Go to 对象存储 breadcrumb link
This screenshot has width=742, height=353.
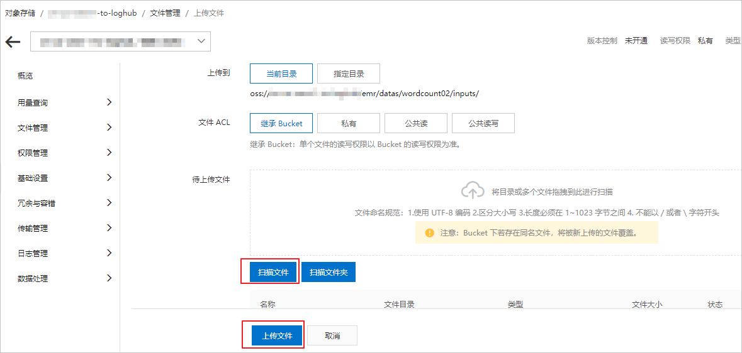(x=20, y=13)
